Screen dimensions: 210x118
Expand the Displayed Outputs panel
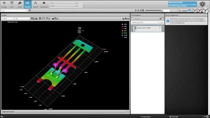(127, 111)
